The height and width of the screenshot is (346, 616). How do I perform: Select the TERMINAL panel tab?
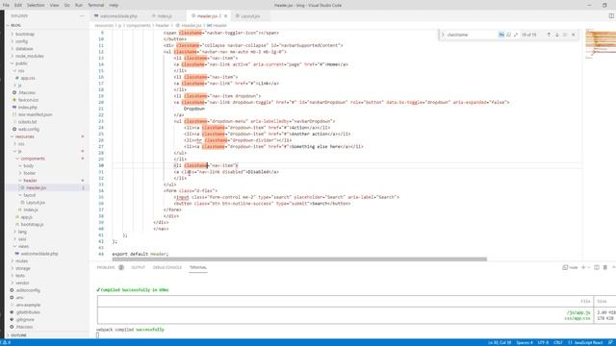(x=198, y=267)
